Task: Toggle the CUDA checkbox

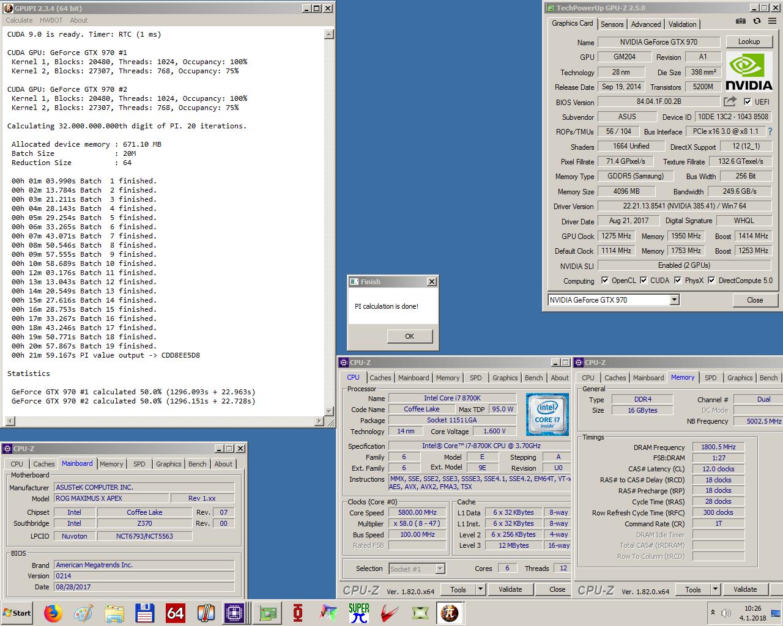Action: tap(644, 281)
